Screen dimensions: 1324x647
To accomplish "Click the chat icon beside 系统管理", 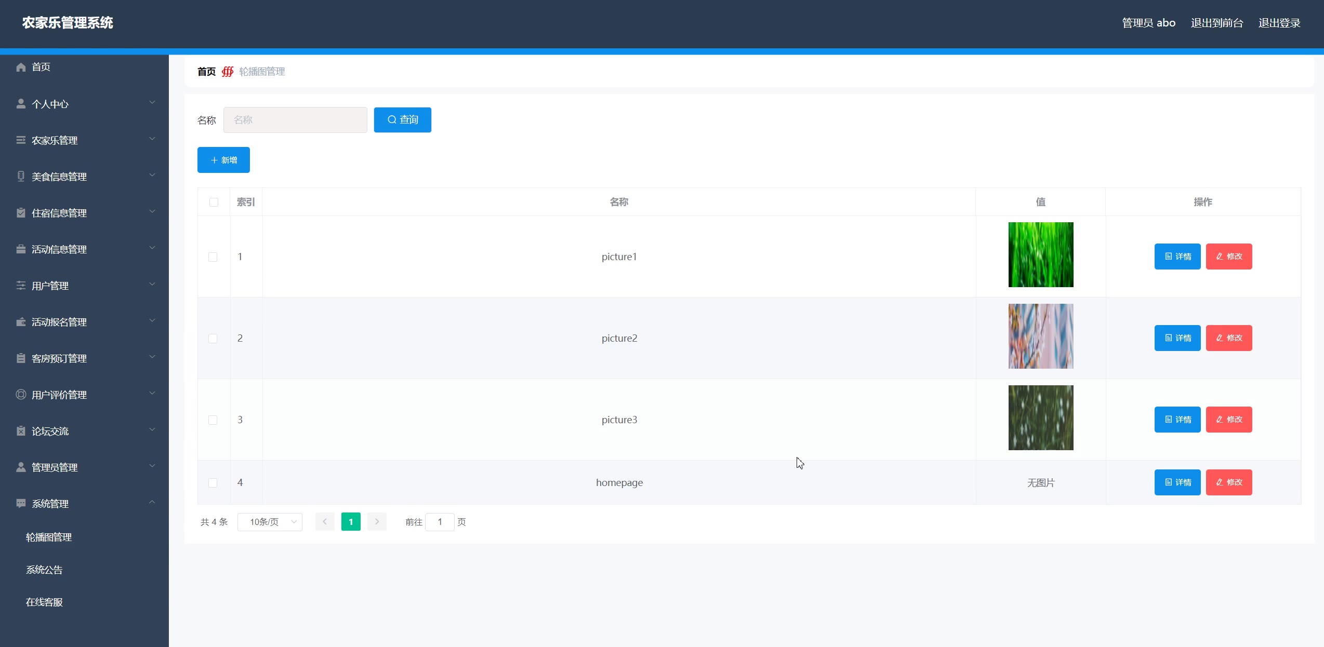I will click(21, 503).
